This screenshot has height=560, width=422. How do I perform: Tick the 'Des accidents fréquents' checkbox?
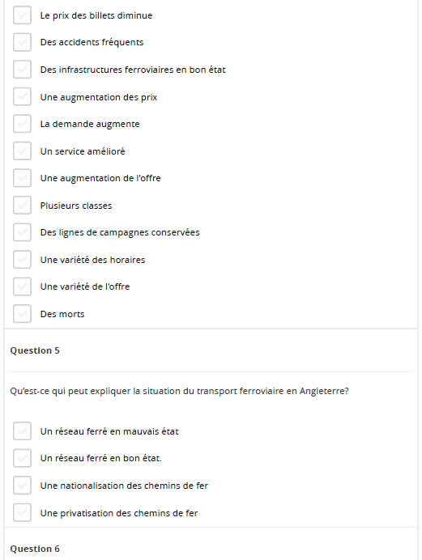22,42
